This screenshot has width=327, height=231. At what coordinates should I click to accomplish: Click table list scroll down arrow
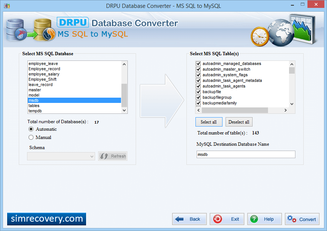tap(292, 104)
